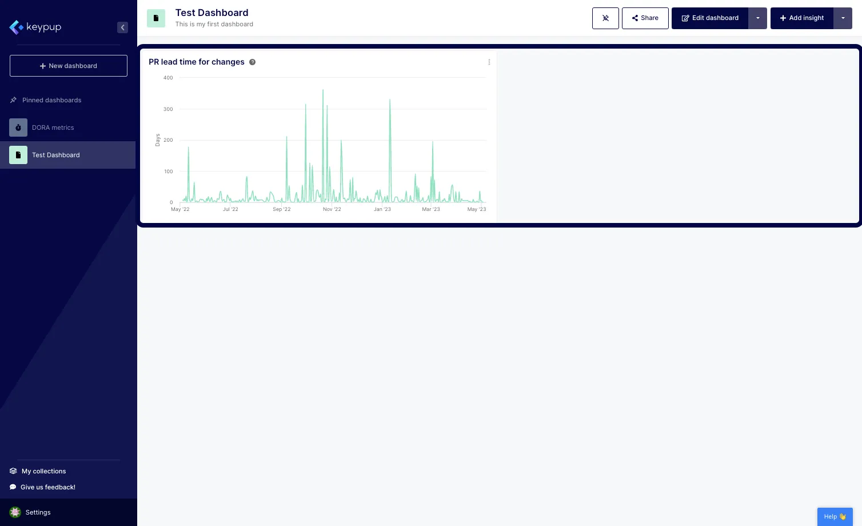Open the Edit dashboard dropdown arrow

tap(757, 18)
